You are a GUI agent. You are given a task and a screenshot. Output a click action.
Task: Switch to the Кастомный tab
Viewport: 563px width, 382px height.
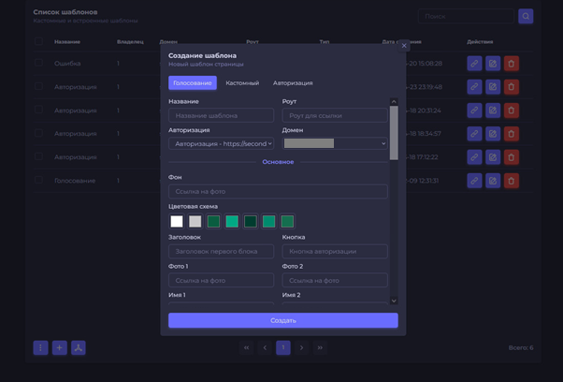pos(242,83)
